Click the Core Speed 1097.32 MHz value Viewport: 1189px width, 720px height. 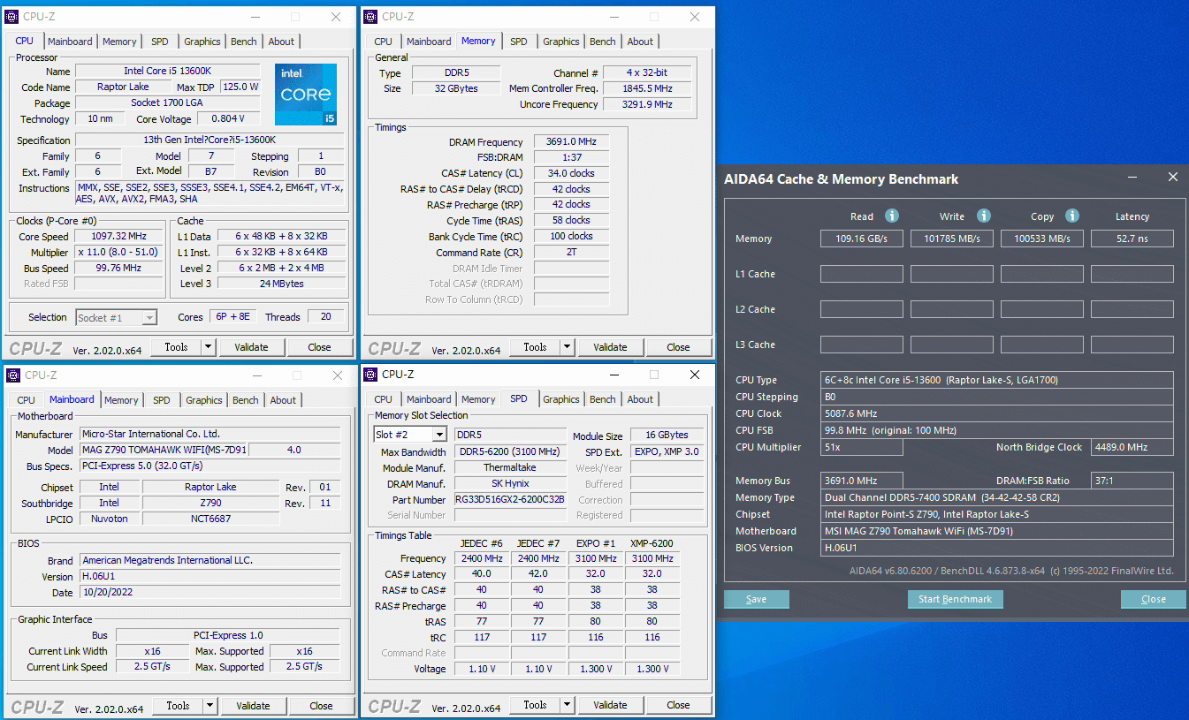point(118,237)
